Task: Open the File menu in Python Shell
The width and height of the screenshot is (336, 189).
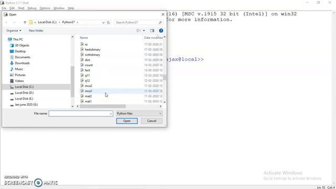Action: pos(4,8)
